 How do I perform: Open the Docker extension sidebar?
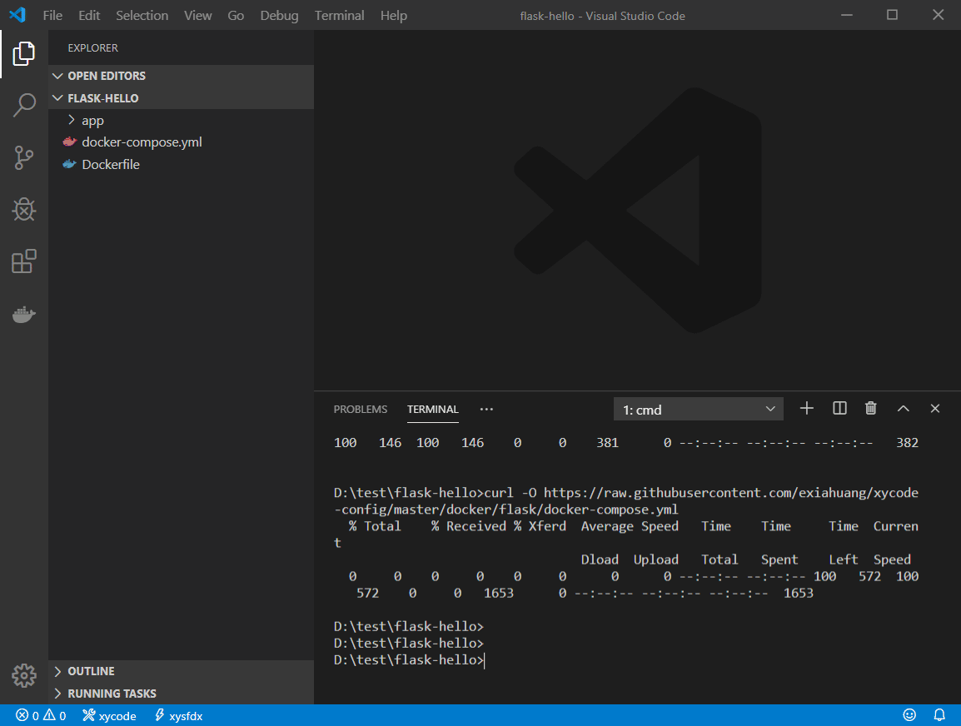pos(24,314)
